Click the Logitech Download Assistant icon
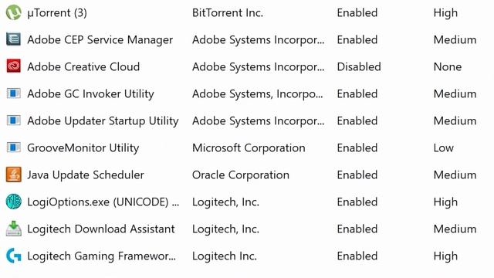Screen dimensions: 494x278 tap(14, 229)
